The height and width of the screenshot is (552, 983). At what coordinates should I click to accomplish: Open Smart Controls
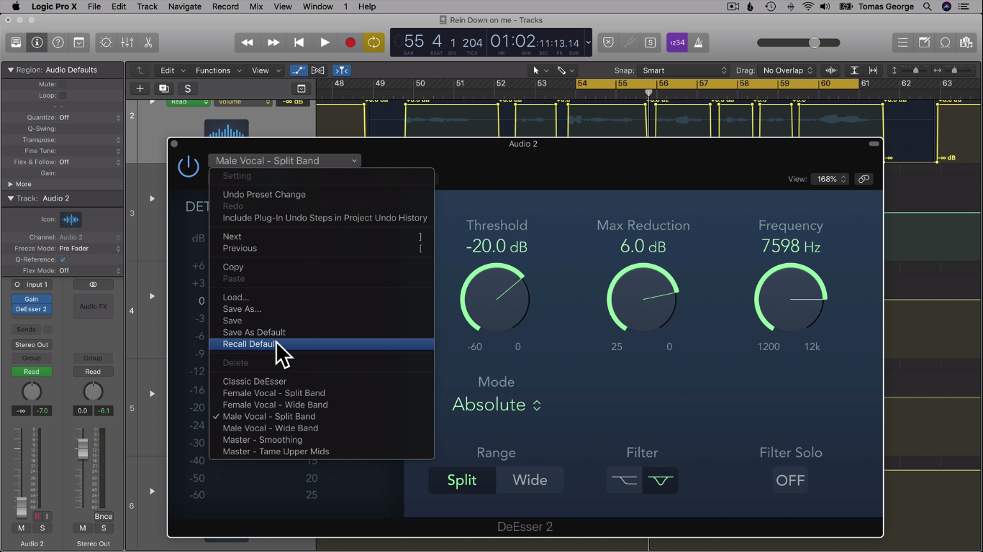click(x=106, y=42)
